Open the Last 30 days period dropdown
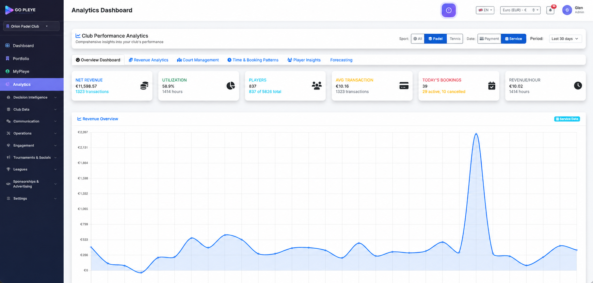Image resolution: width=593 pixels, height=283 pixels. click(x=565, y=39)
